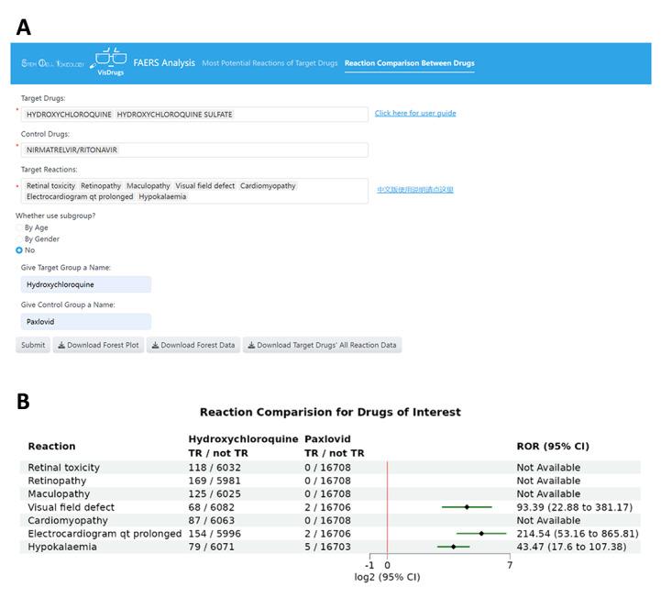Click the '93.39 (22.88 to 381.17)' ROR value

point(574,507)
